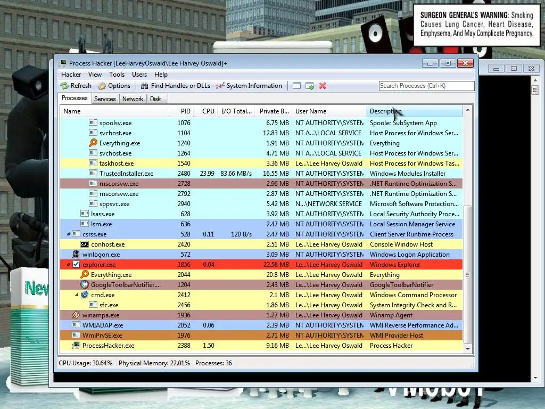Collapse the explorer.exe tree node
Screen dimensions: 545x409
pyautogui.click(x=68, y=265)
